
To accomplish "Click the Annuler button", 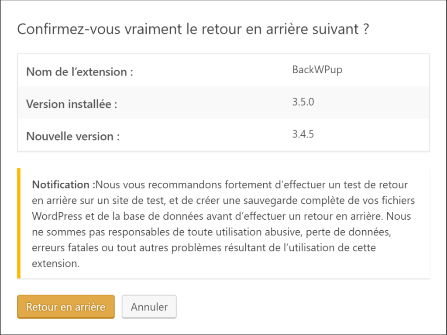I will (149, 307).
